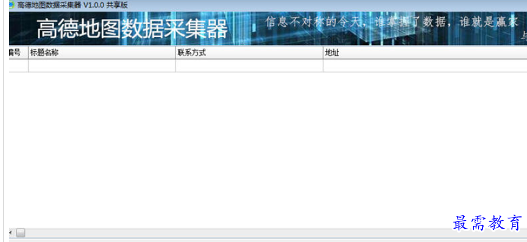Click the empty cell under 联系方式
Screen dimensions: 527x242
click(249, 66)
